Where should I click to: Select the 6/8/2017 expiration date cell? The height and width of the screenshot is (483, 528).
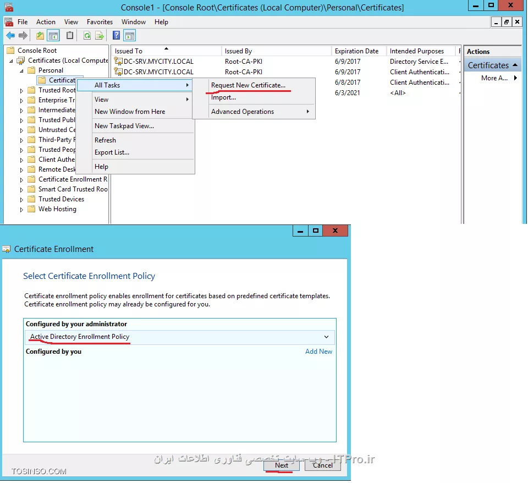pos(347,83)
